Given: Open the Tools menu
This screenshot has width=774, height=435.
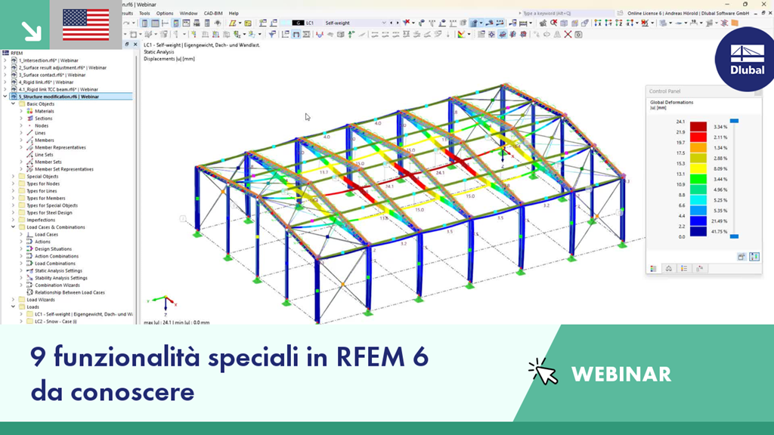Looking at the screenshot, I should (144, 14).
